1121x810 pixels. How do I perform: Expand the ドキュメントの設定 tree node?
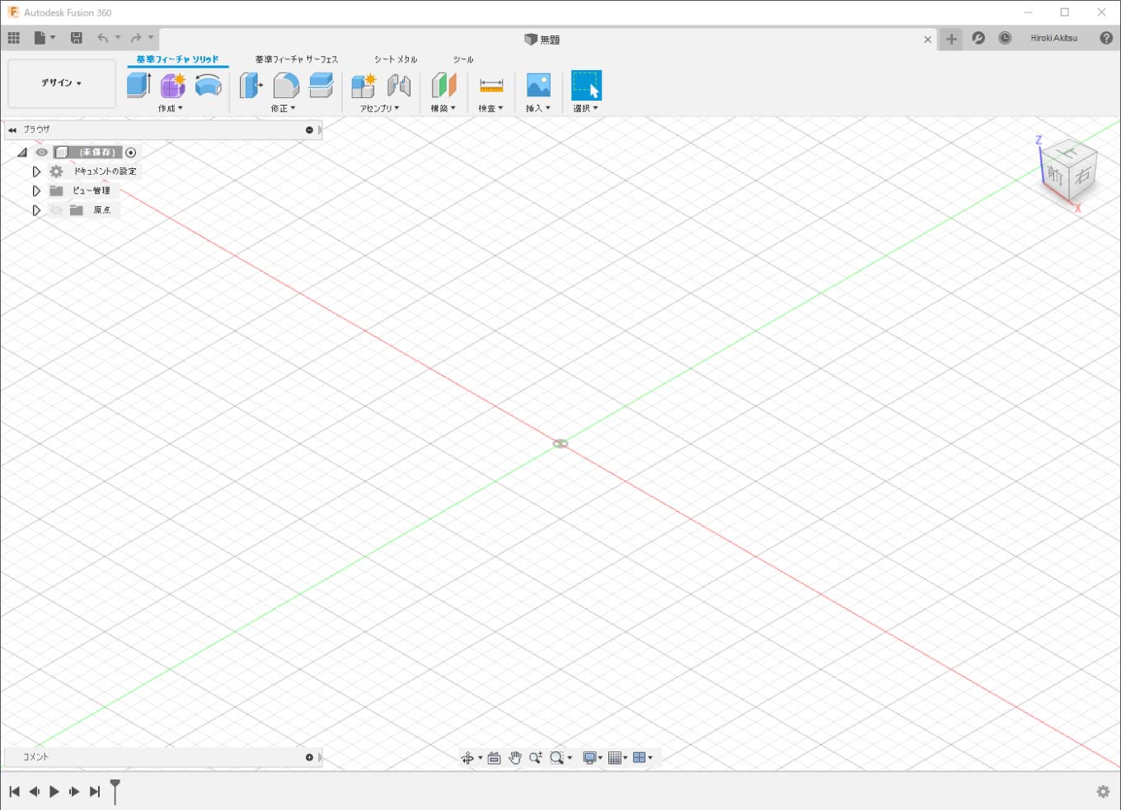pyautogui.click(x=36, y=172)
